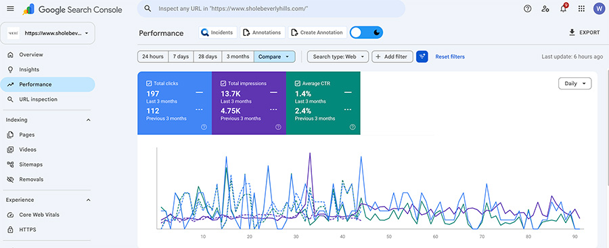This screenshot has width=609, height=248.
Task: Open the property selector dropdown
Action: [48, 33]
